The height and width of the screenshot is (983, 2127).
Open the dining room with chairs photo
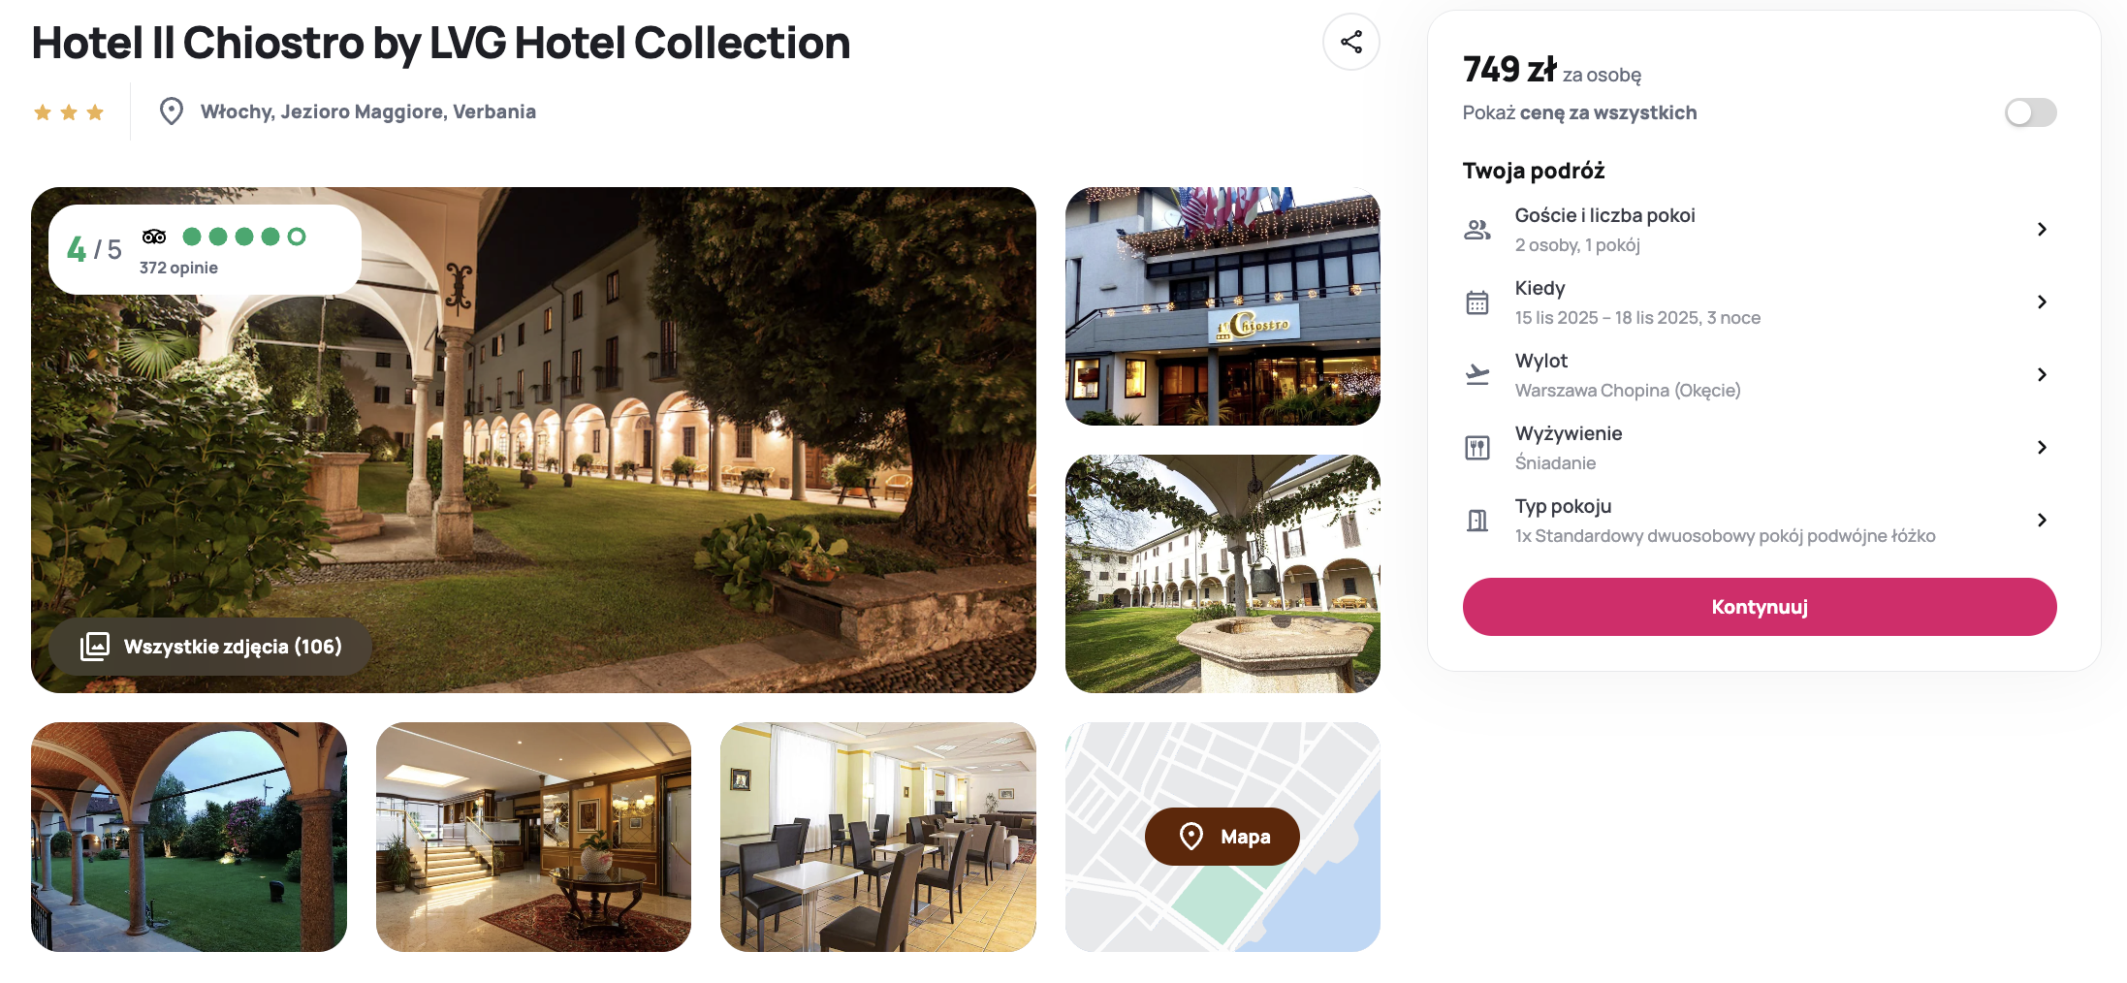click(877, 837)
